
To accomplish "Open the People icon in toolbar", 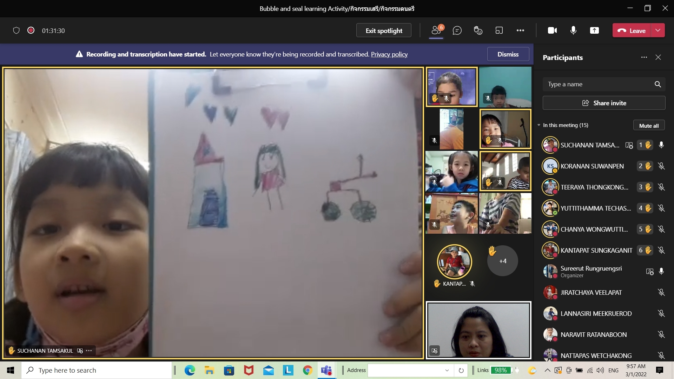I will [x=436, y=31].
